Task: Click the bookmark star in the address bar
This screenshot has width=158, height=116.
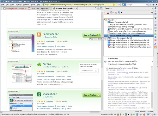Action: pyautogui.click(x=117, y=4)
